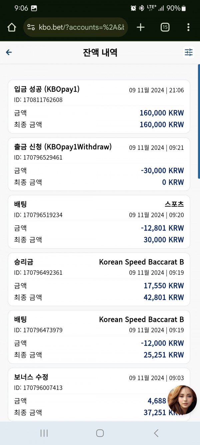Open the support chat avatar

pyautogui.click(x=182, y=400)
